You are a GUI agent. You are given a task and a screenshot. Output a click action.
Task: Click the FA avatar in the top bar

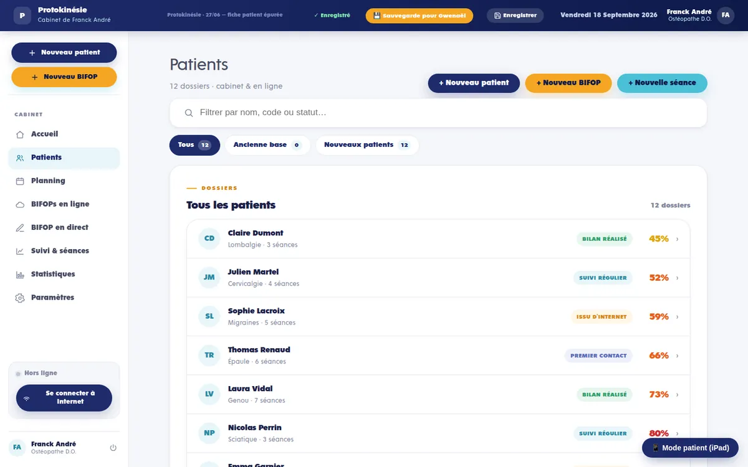coord(726,15)
